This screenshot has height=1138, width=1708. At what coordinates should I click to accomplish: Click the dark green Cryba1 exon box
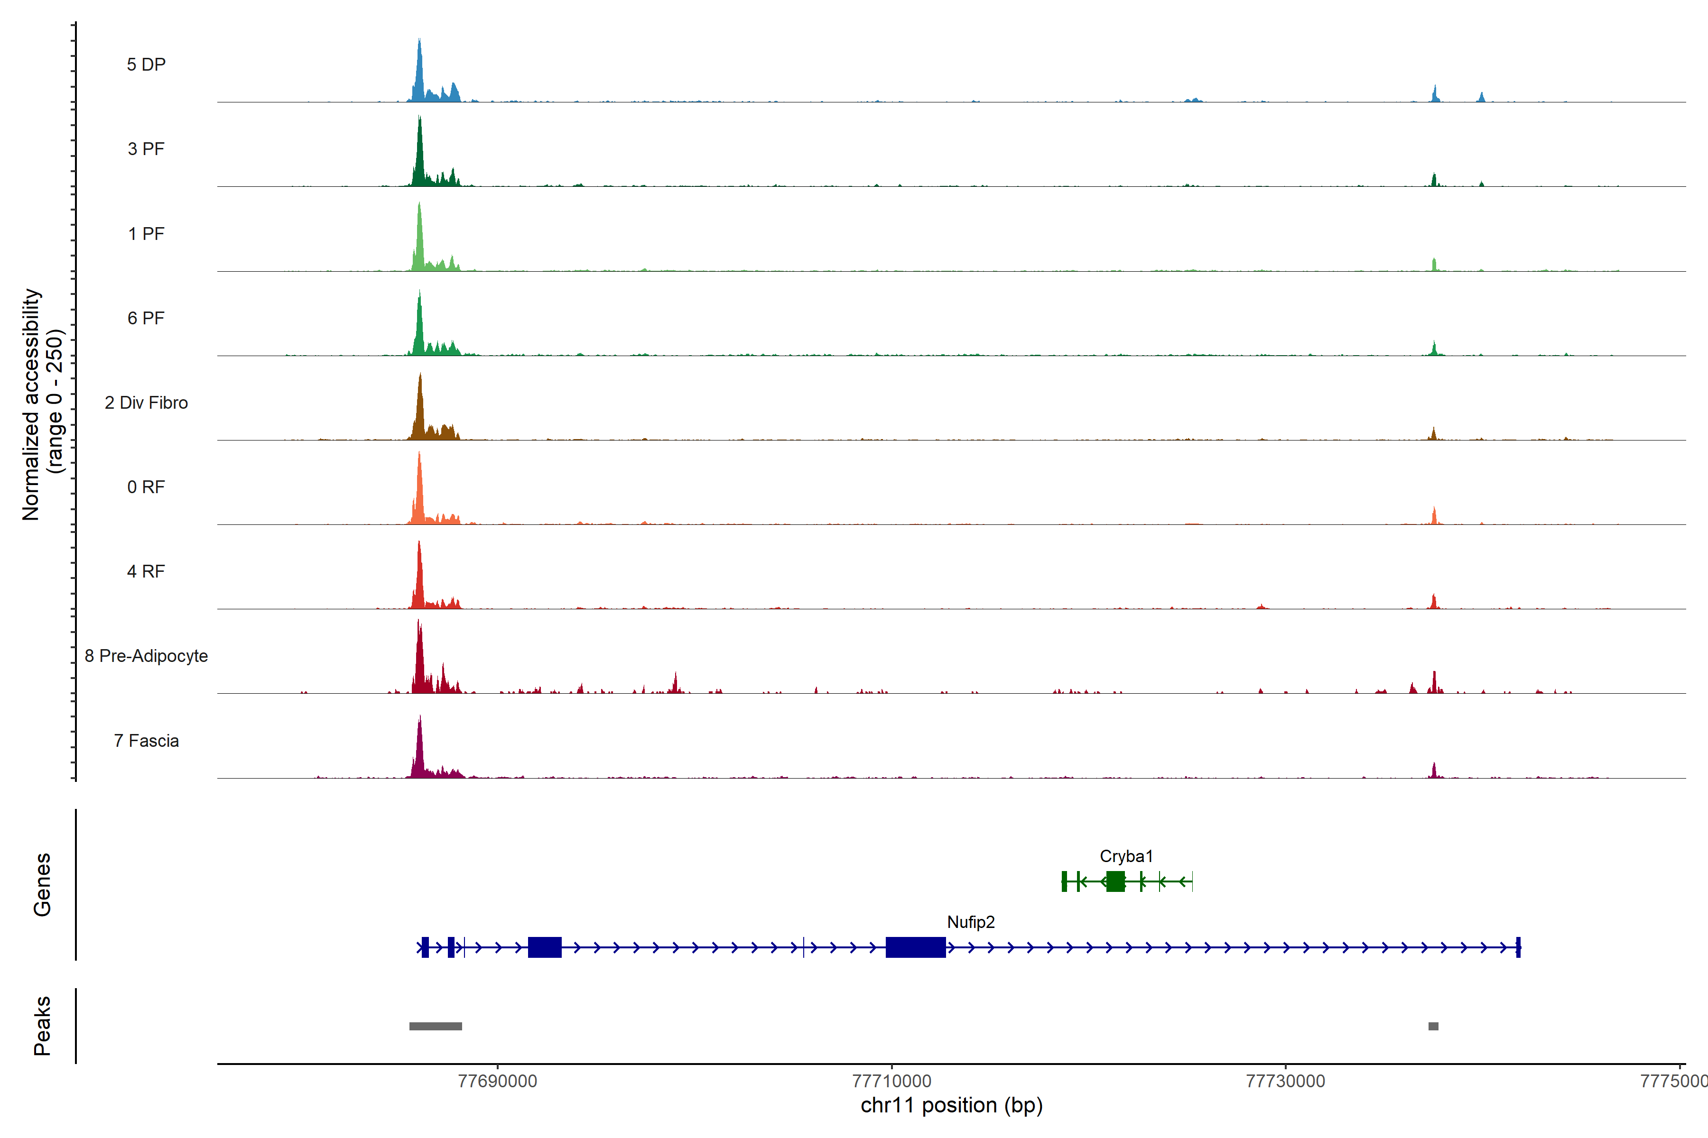[1115, 882]
